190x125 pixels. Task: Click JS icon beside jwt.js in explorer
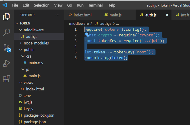click(20, 102)
